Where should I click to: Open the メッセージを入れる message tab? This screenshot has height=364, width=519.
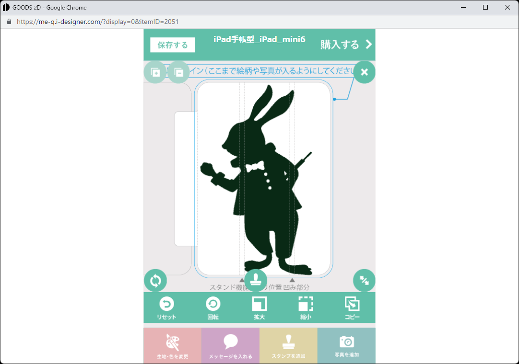[x=230, y=346]
